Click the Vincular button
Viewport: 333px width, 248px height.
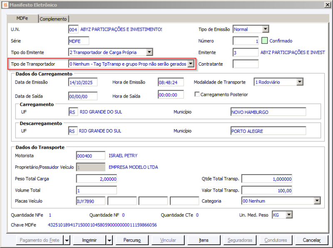168,240
